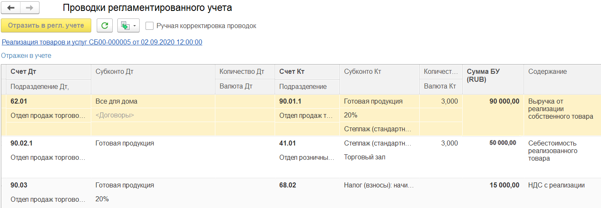Click the 68.02 credit account cell
601x208 pixels.
pos(307,185)
